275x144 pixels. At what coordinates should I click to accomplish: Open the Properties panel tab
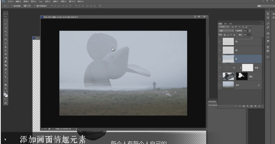click(212, 102)
